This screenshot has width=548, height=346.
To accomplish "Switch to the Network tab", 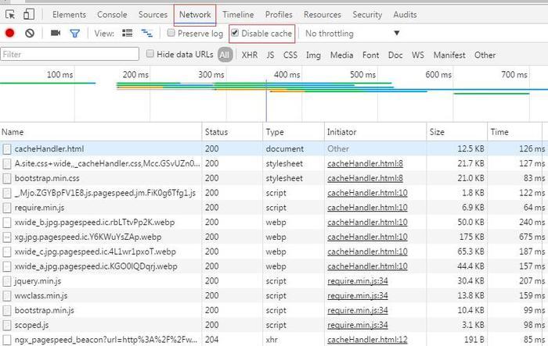I will coord(195,15).
